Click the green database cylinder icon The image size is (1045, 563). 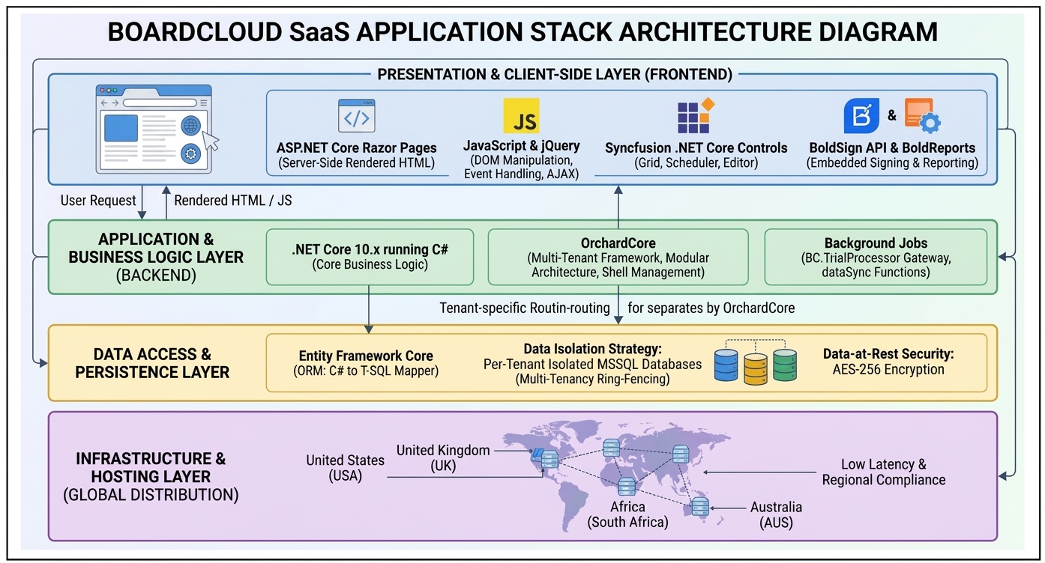pos(785,364)
